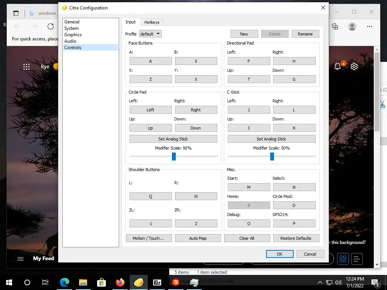Click the Rename profile button
Screen dimensions: 387x290
point(305,34)
